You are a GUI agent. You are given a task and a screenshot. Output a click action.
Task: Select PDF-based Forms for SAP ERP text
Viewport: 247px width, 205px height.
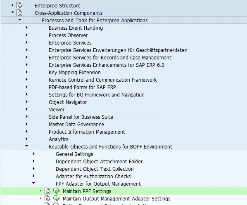tap(82, 87)
